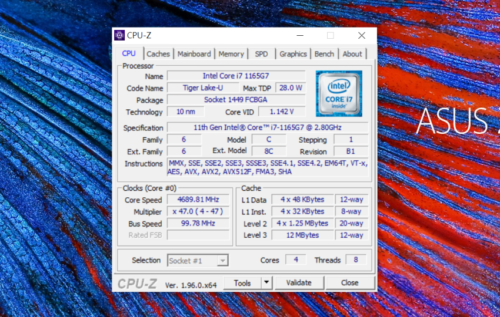The width and height of the screenshot is (500, 317).
Task: Click the L1 Inst. 4 x 32 KBytes value
Action: coord(302,211)
